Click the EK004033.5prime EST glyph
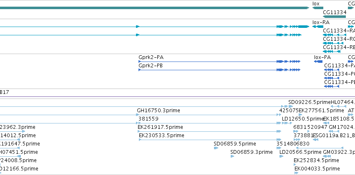The image size is (355, 175). point(296,173)
